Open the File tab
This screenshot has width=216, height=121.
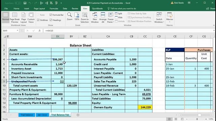pos(6,8)
